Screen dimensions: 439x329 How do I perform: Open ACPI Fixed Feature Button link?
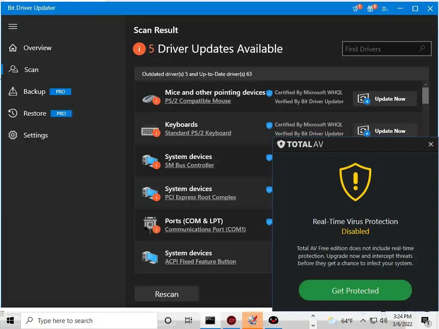pos(201,262)
